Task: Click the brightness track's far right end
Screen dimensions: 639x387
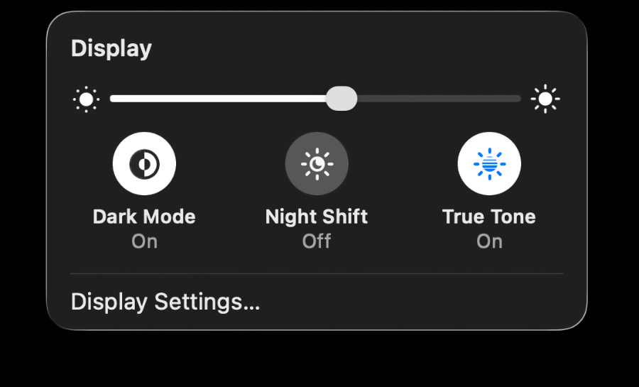Action: coord(518,99)
